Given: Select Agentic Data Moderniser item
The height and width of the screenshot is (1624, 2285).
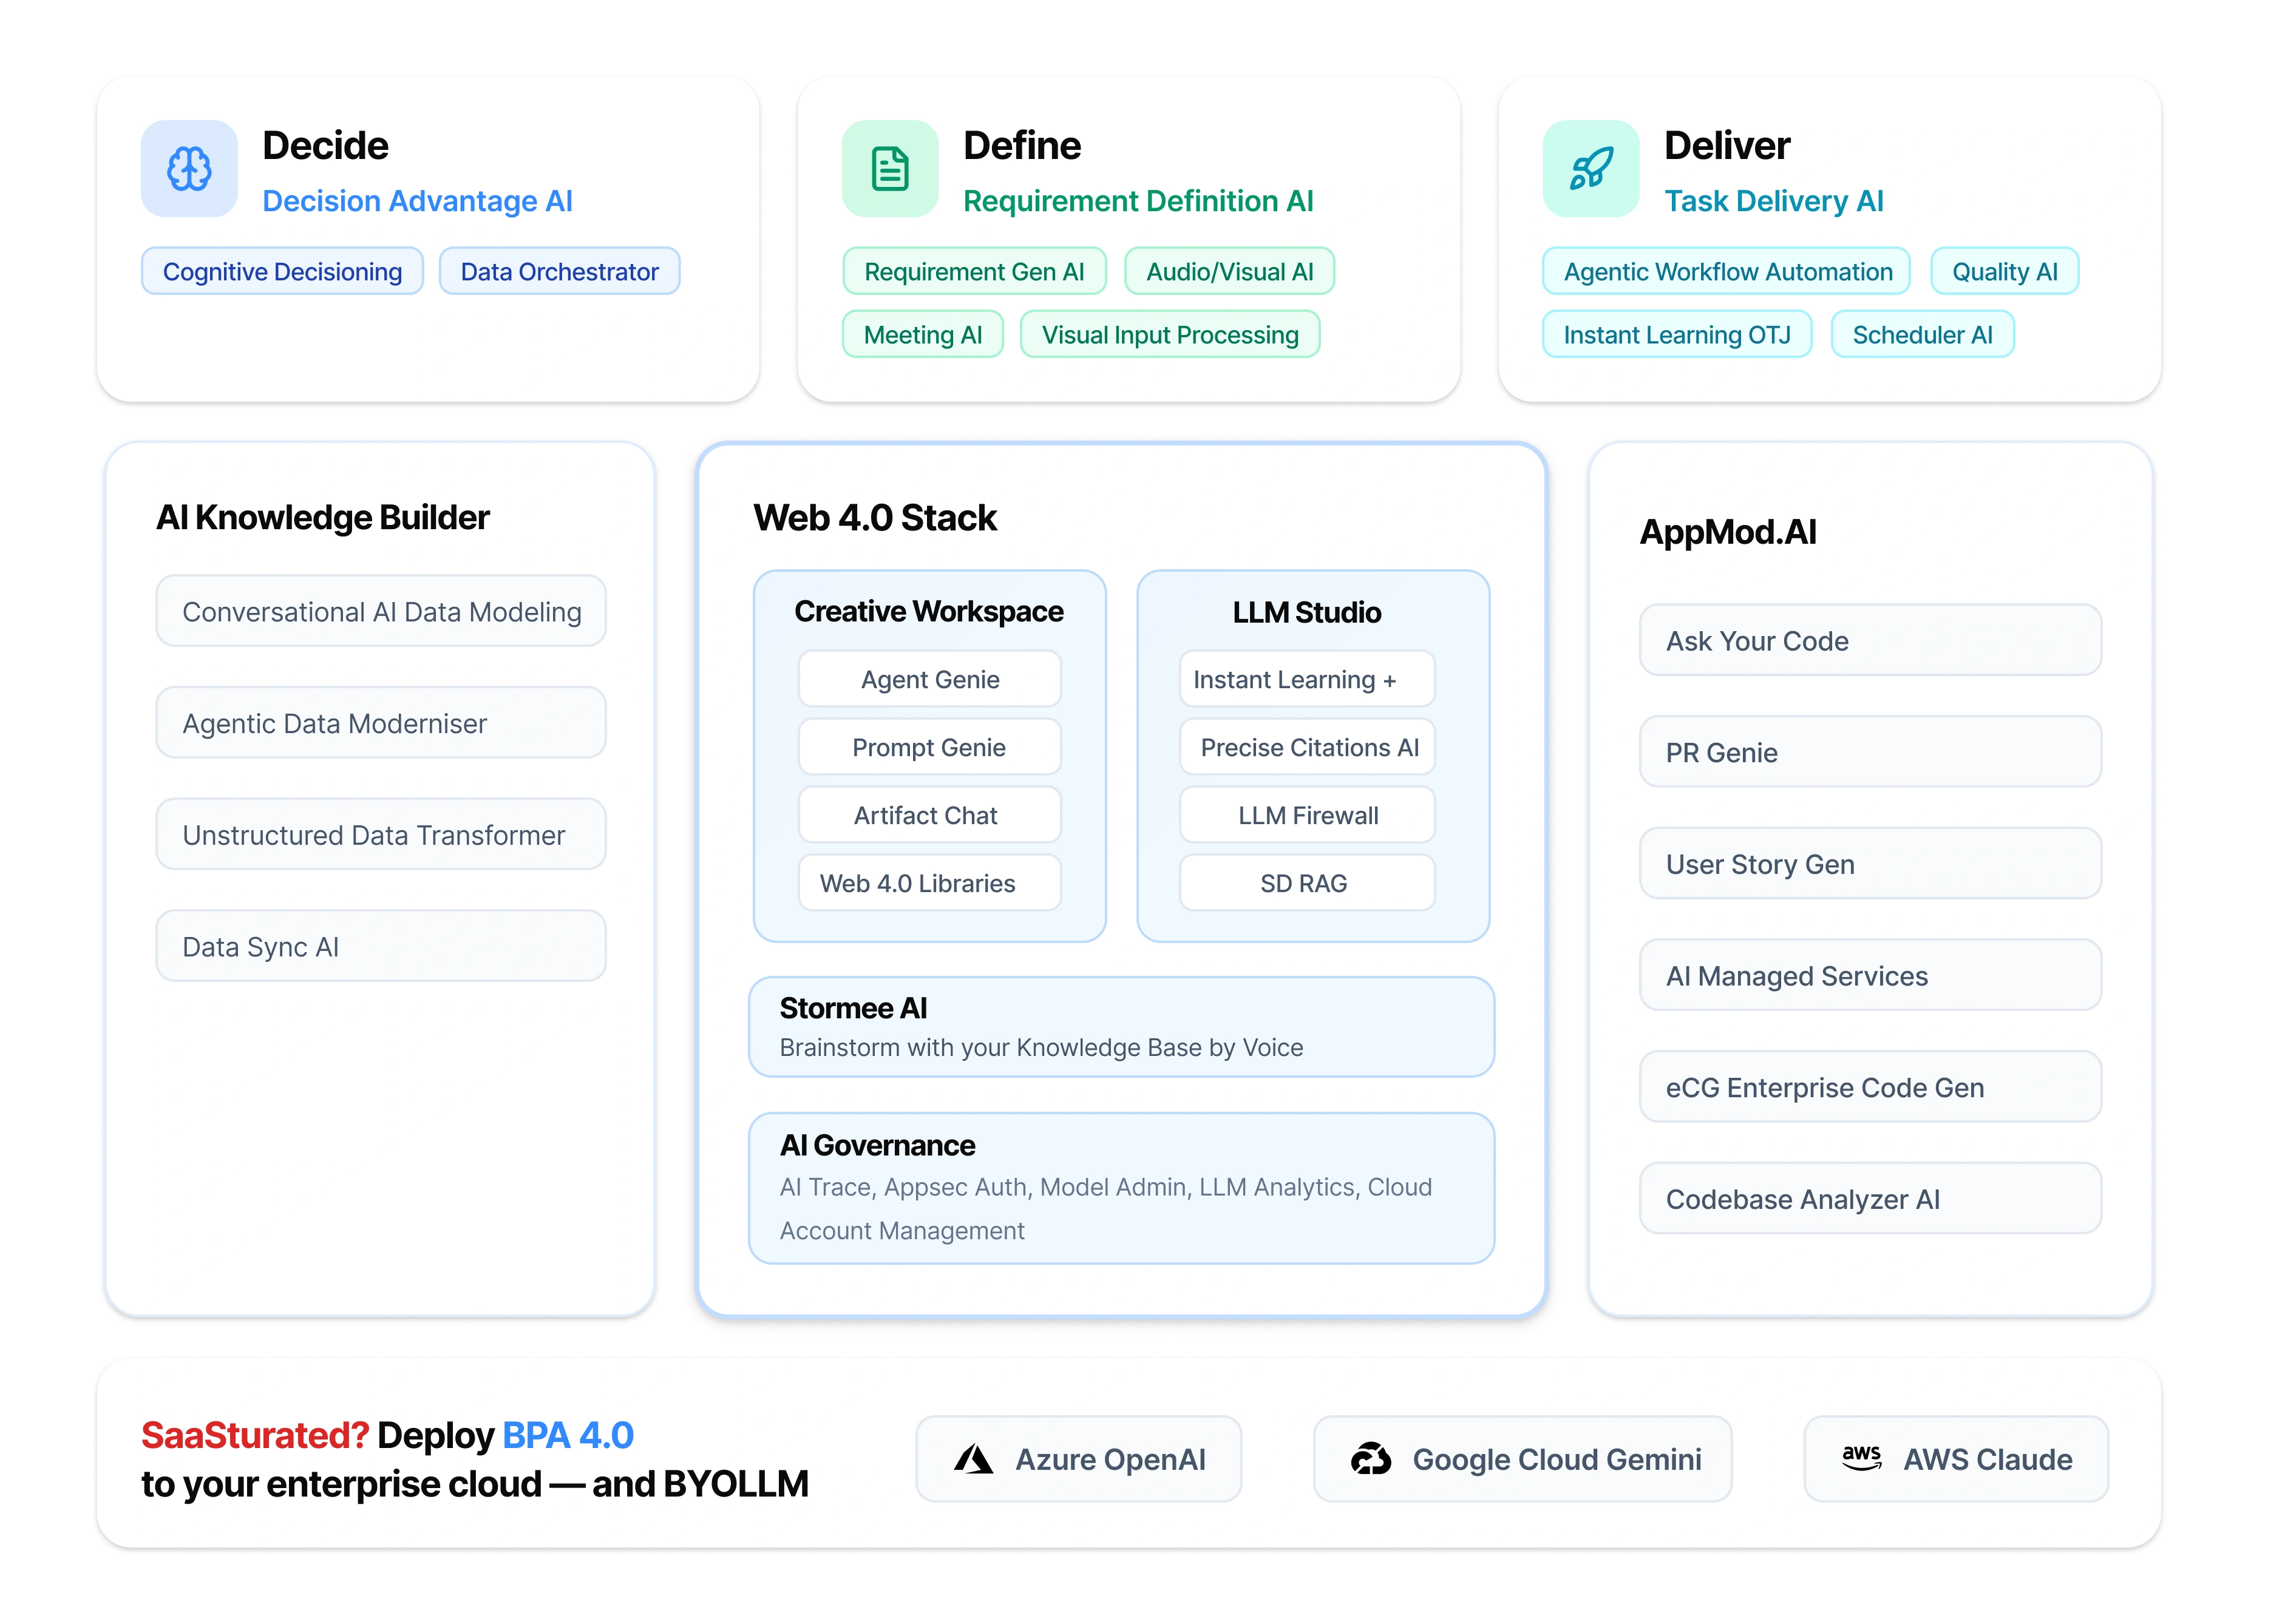Looking at the screenshot, I should [381, 723].
